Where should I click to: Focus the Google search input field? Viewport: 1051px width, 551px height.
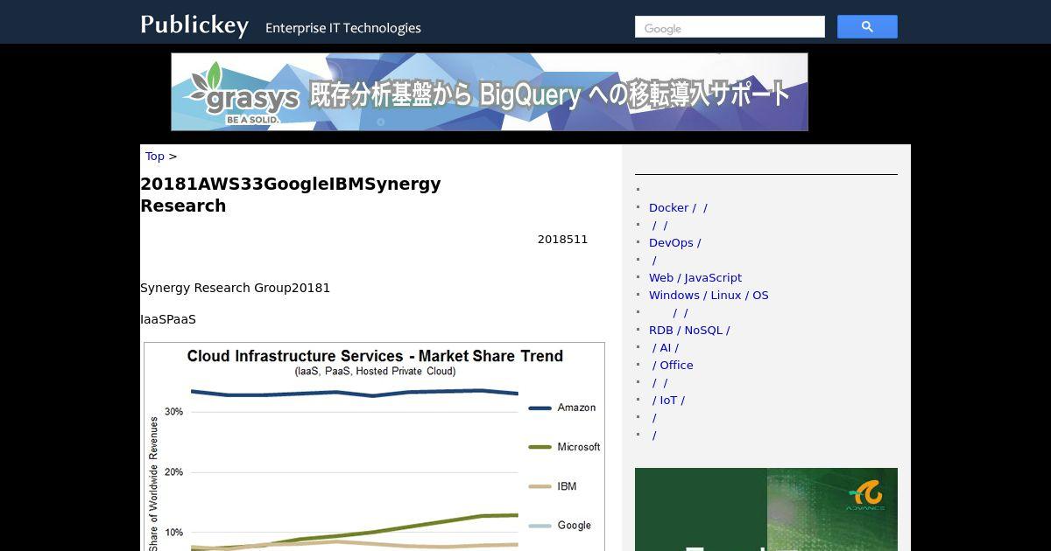pyautogui.click(x=730, y=27)
